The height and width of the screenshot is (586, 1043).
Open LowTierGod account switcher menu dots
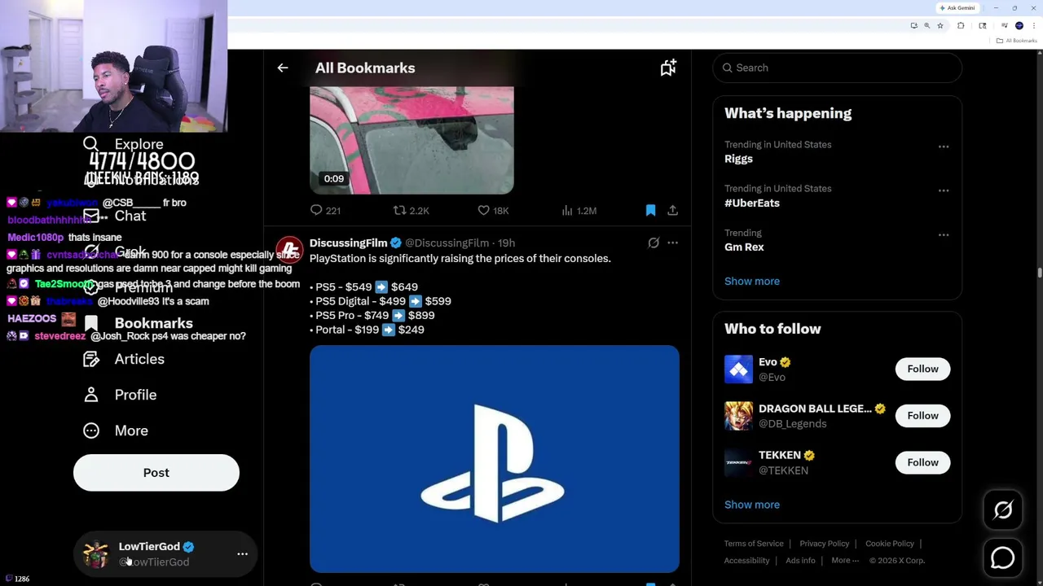coord(242,554)
